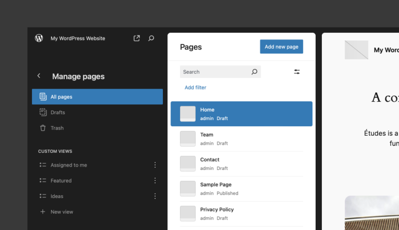Open the command palette search icon

(151, 38)
